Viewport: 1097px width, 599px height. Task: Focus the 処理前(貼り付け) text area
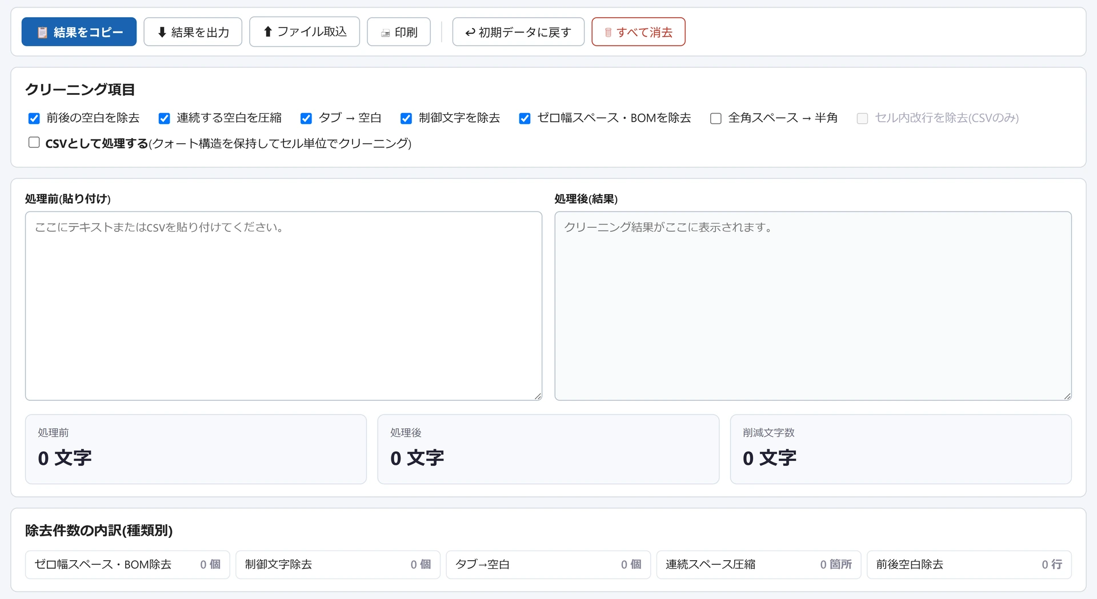click(x=283, y=306)
